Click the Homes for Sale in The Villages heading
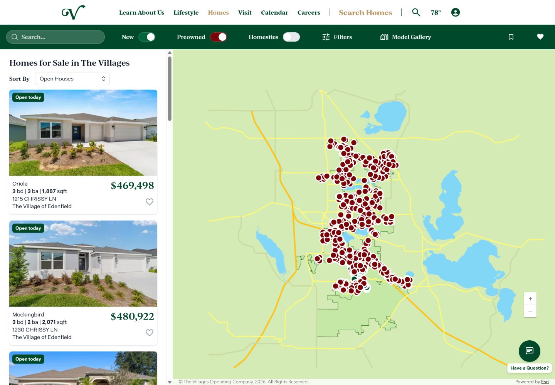 coord(69,63)
